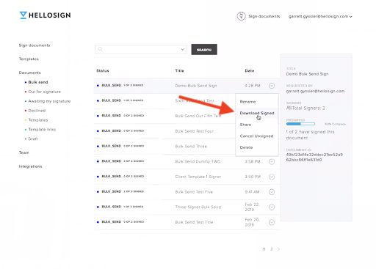The height and width of the screenshot is (269, 376).
Task: Go to Templates in main sidebar
Action: (29, 59)
